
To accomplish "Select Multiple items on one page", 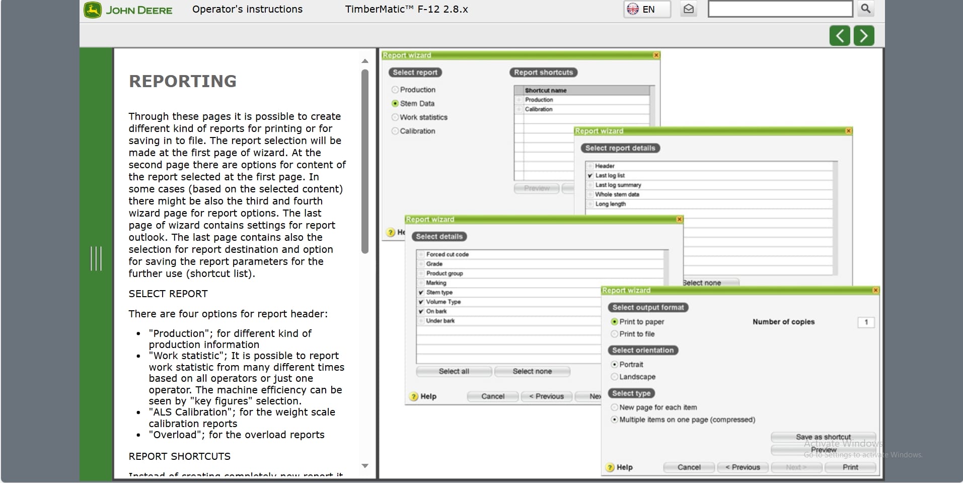I will (614, 420).
